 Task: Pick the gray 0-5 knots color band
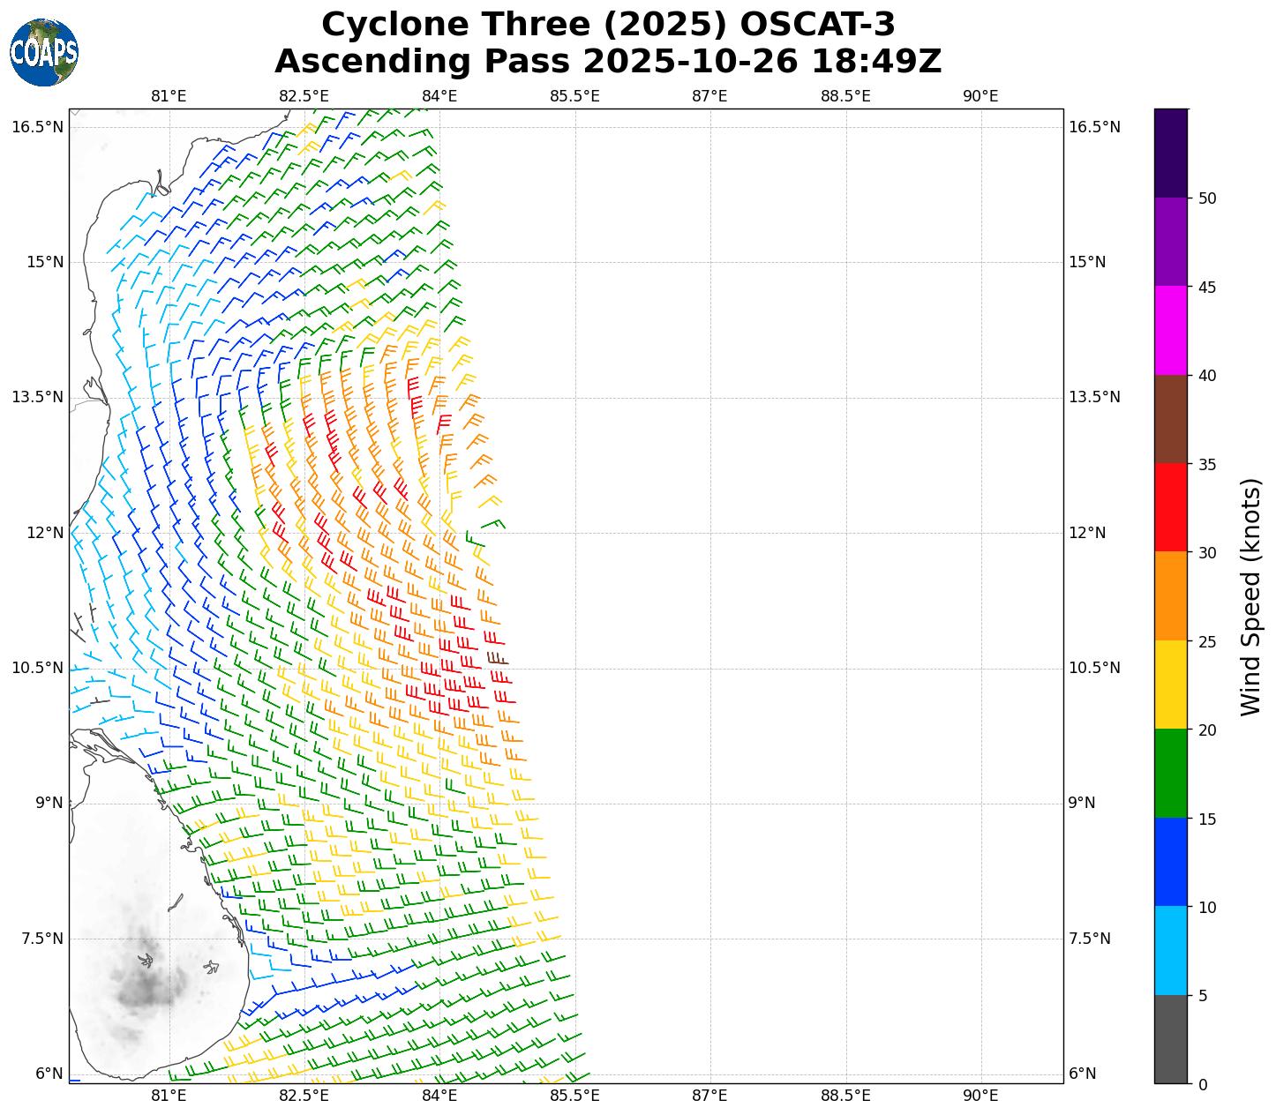pos(1171,1039)
